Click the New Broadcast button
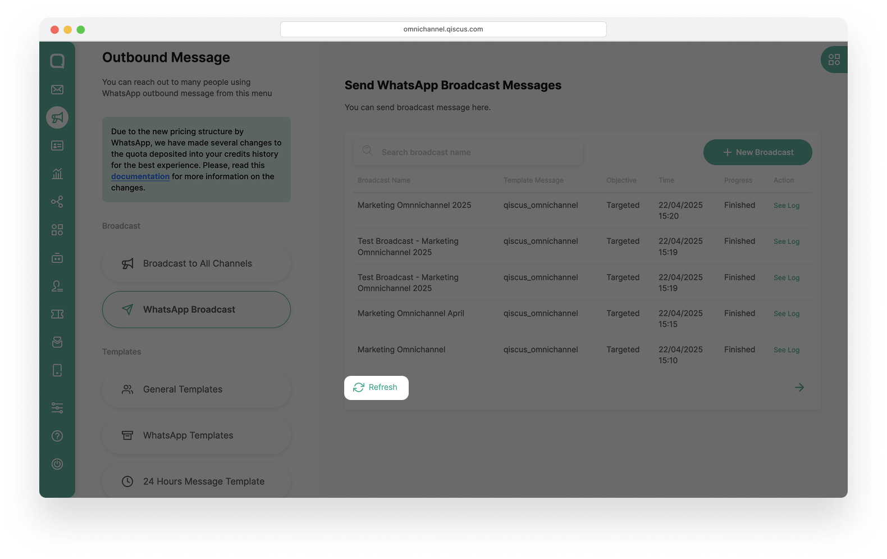 pos(758,152)
